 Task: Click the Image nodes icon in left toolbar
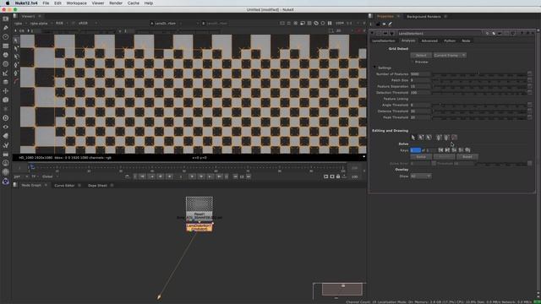tap(6, 19)
